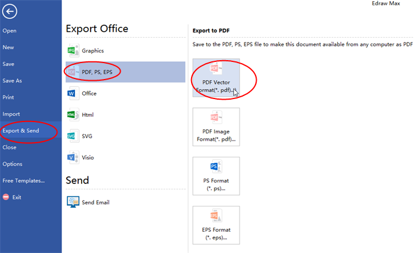The image size is (414, 253).
Task: Select the Visio export label
Action: click(x=88, y=157)
